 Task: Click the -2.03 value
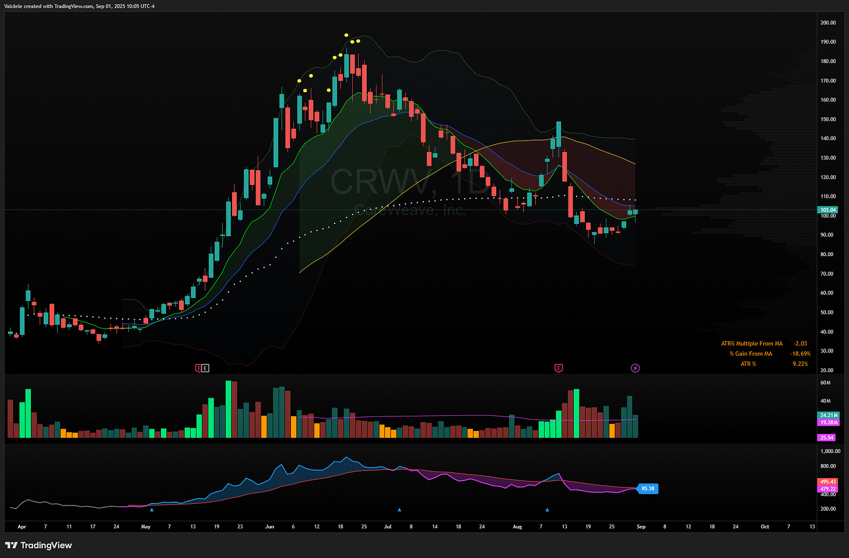(x=801, y=343)
